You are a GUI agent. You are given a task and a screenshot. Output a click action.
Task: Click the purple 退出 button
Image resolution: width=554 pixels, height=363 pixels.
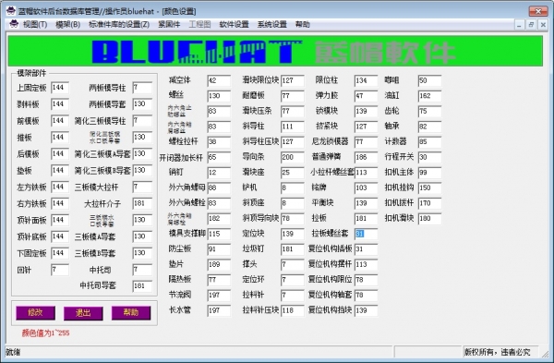click(83, 313)
